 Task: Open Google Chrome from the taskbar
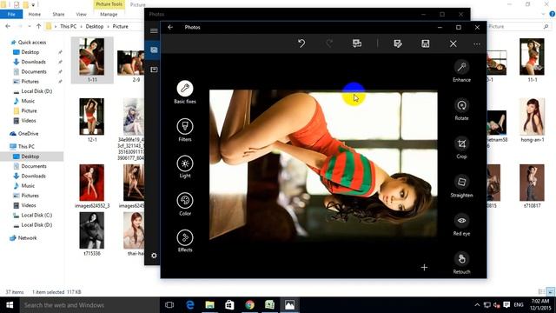(249, 305)
